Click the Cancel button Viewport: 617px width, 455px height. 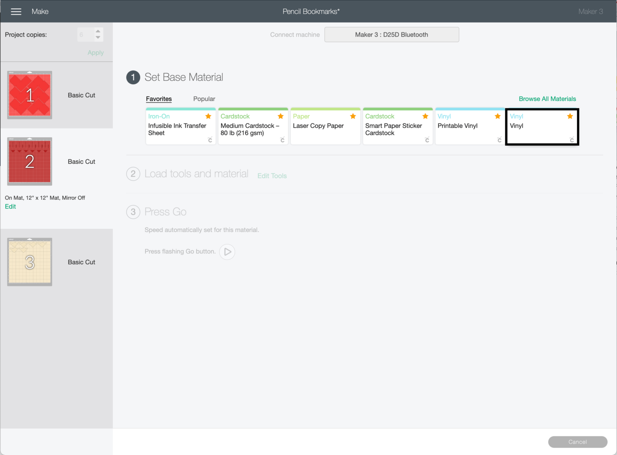click(x=577, y=442)
